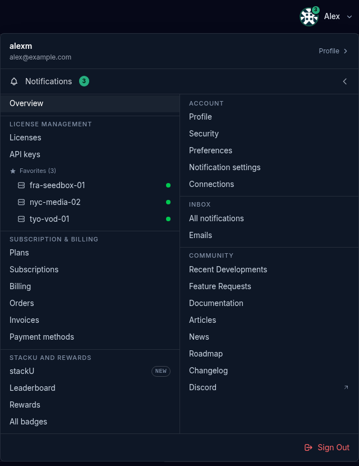Open Security settings

[x=269, y=134]
